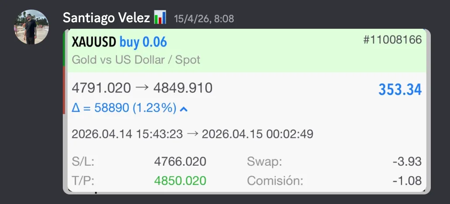Click the Santiago Velez username
Image resolution: width=450 pixels, height=204 pixels.
[x=106, y=18]
